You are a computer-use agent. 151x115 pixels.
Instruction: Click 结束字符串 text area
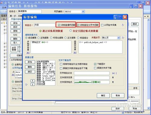[101, 47]
